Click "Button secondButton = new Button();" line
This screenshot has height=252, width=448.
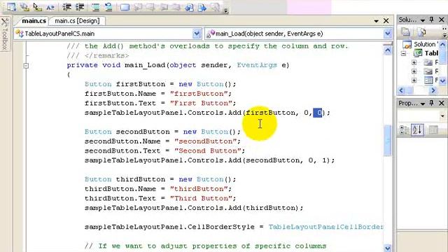162,132
